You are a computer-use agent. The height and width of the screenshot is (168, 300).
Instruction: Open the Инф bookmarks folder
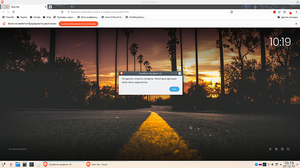point(47,17)
